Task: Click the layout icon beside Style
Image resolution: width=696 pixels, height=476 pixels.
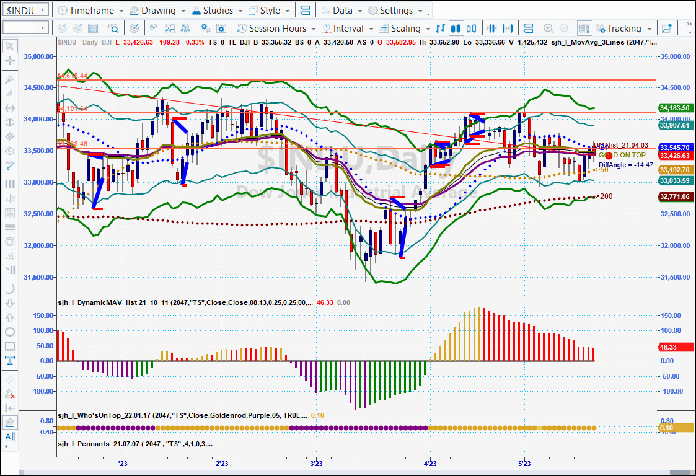Action: coord(306,10)
